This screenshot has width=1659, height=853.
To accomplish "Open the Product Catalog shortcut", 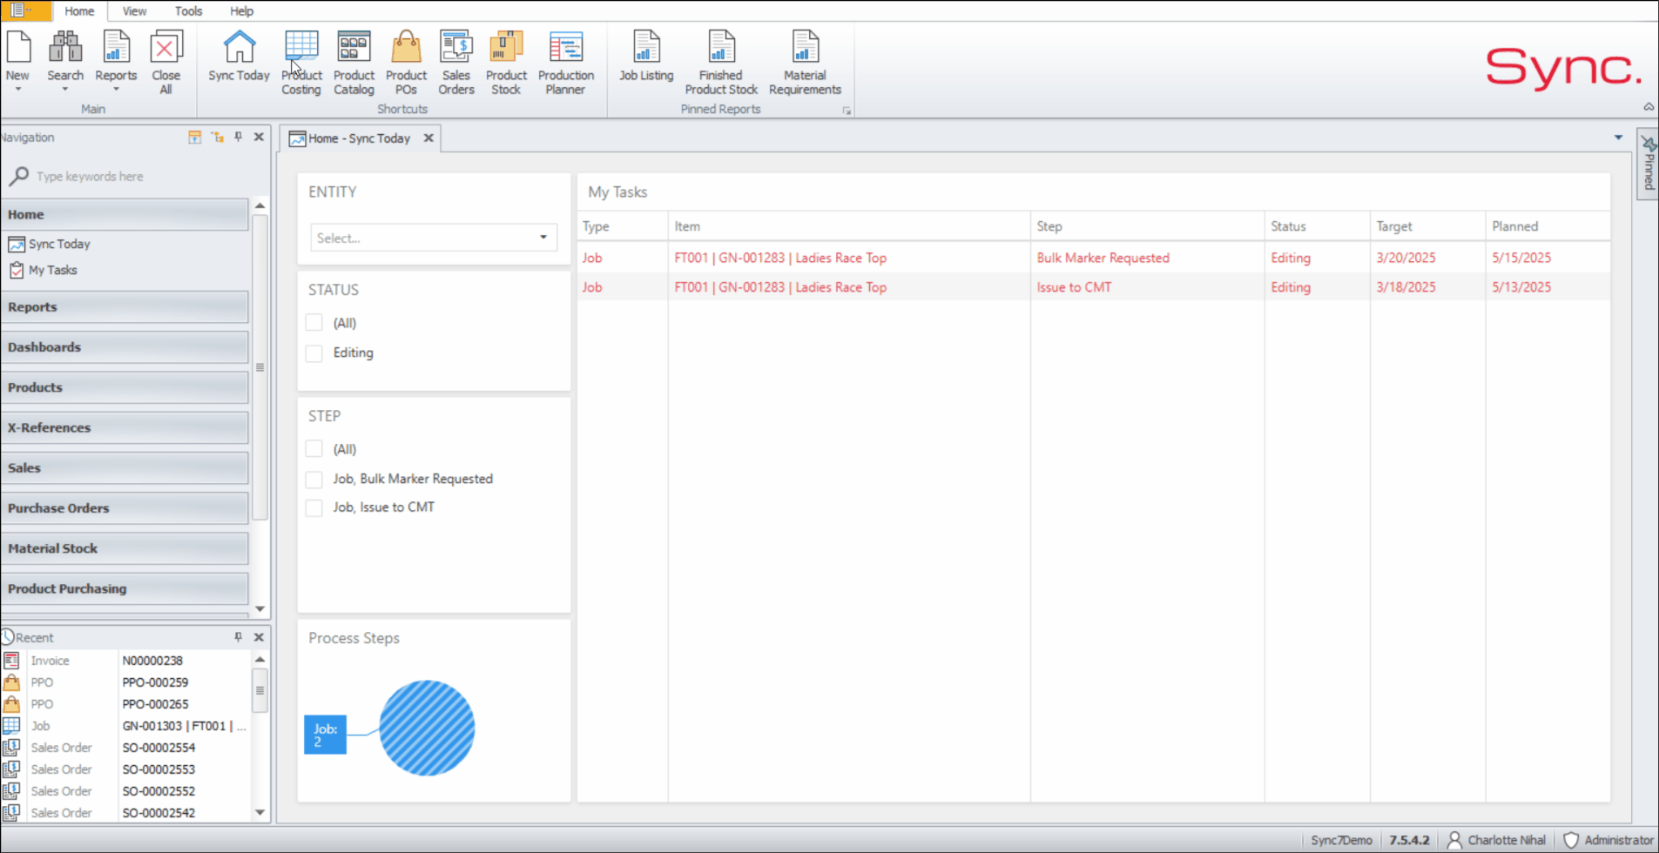I will pyautogui.click(x=354, y=62).
